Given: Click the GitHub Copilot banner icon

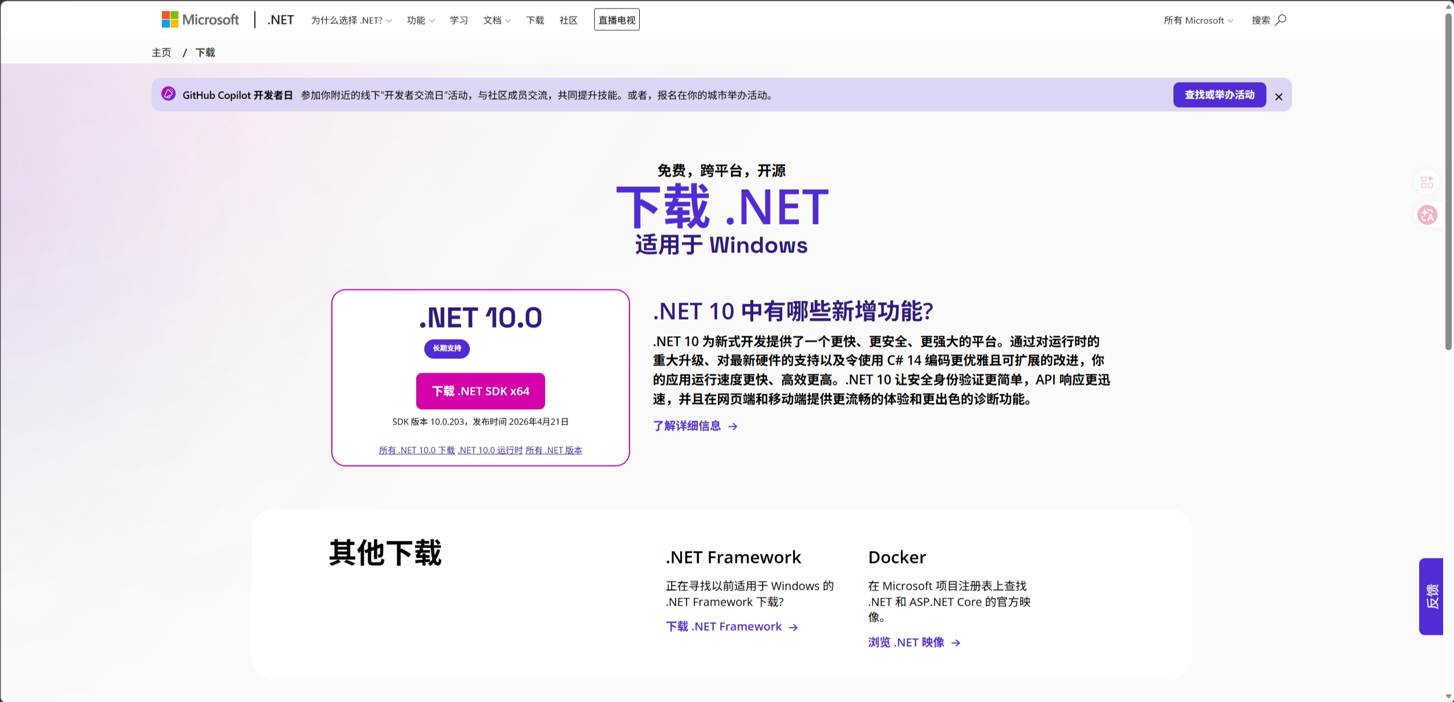Looking at the screenshot, I should coord(168,94).
